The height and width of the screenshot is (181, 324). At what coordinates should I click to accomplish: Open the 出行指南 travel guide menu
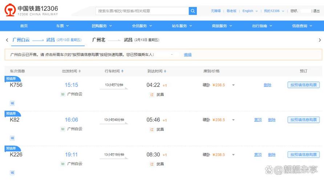pyautogui.click(x=262, y=26)
